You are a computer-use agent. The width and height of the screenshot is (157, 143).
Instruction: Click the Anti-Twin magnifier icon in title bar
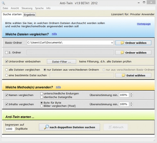3,3
